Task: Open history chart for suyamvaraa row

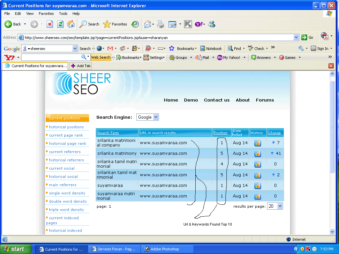Action: coord(258,186)
